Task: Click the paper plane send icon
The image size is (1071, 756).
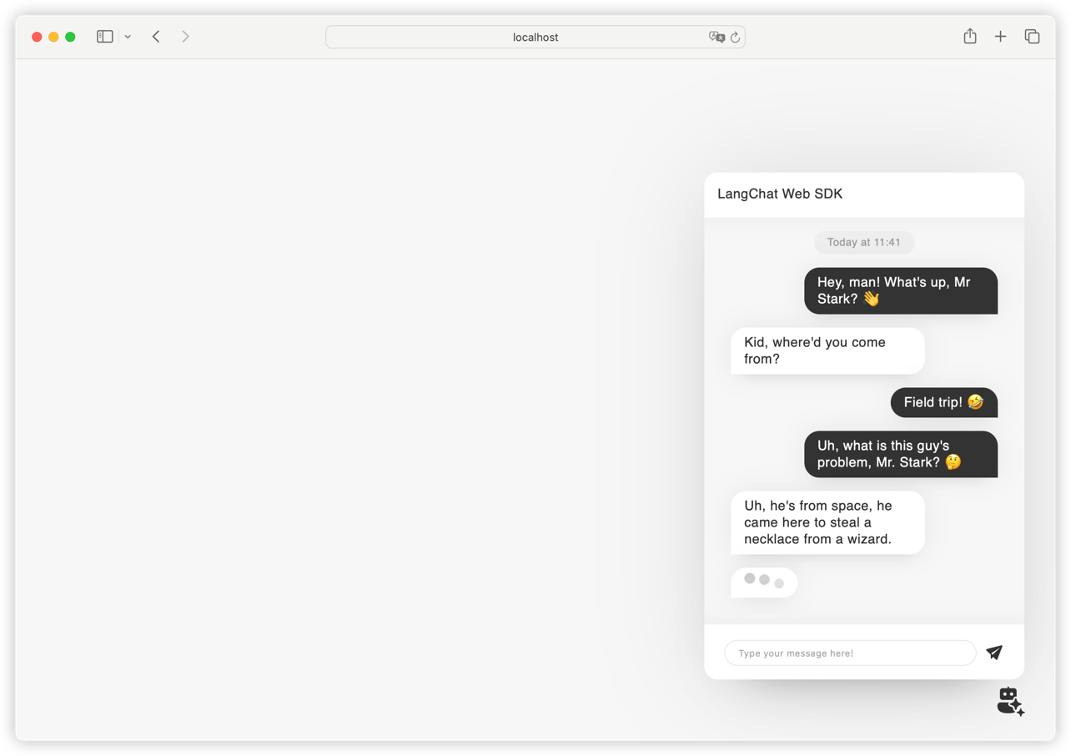Action: pyautogui.click(x=993, y=653)
